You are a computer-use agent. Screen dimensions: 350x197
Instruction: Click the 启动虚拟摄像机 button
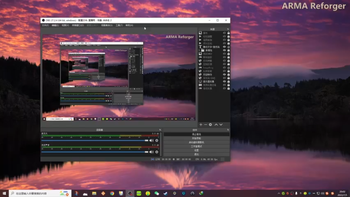coord(196,142)
